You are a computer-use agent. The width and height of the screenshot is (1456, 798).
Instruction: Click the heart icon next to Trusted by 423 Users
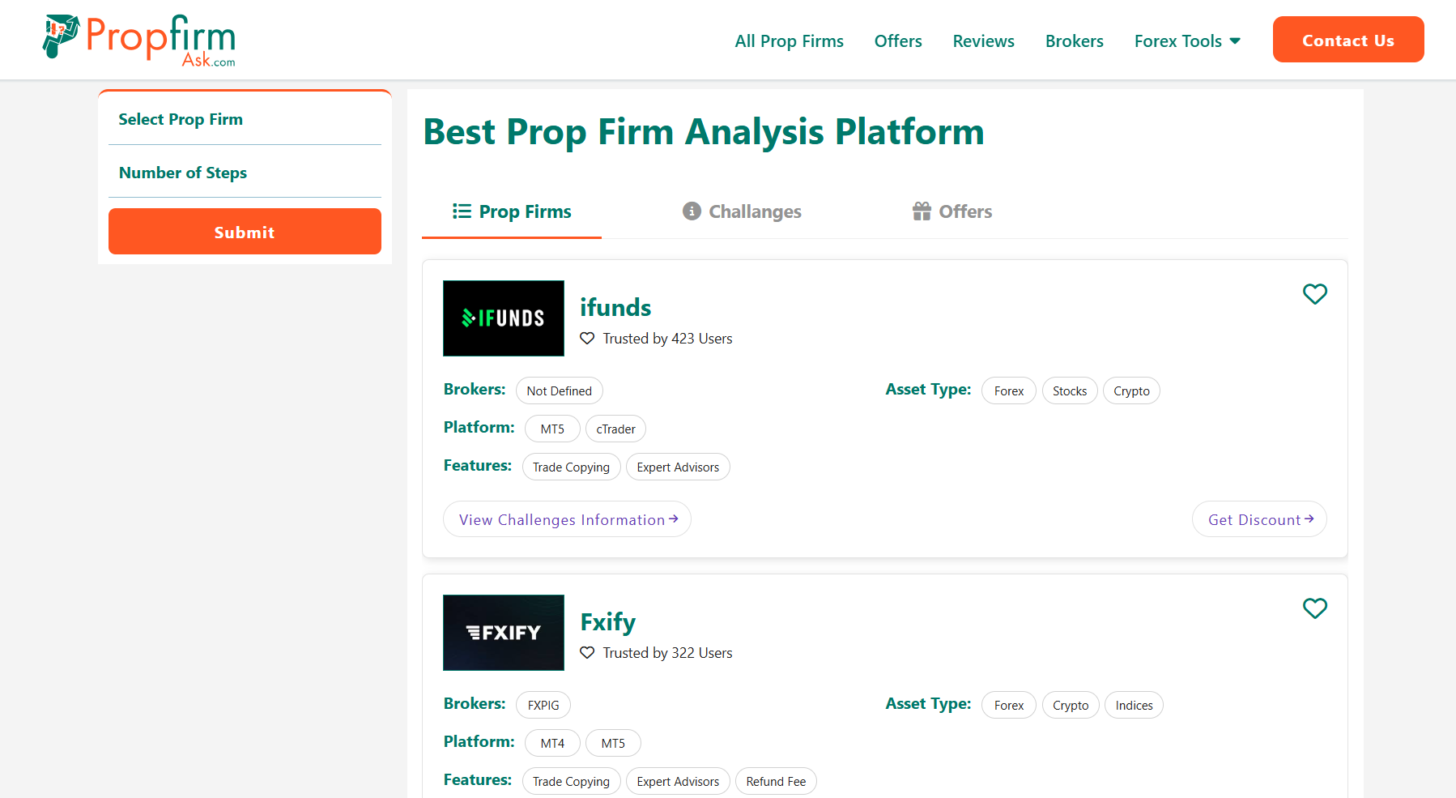[586, 338]
